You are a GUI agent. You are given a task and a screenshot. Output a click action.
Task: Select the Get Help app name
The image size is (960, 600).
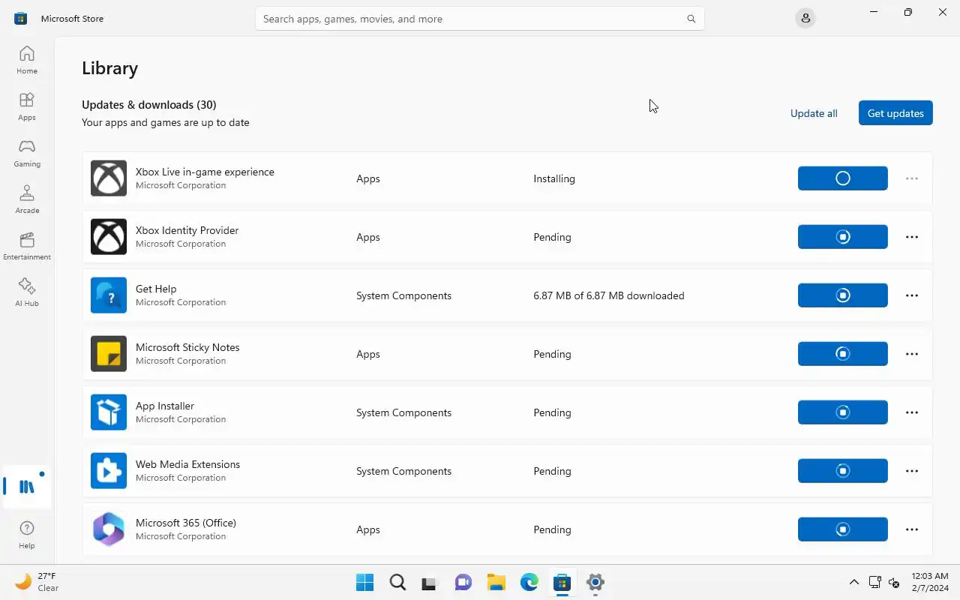click(156, 289)
